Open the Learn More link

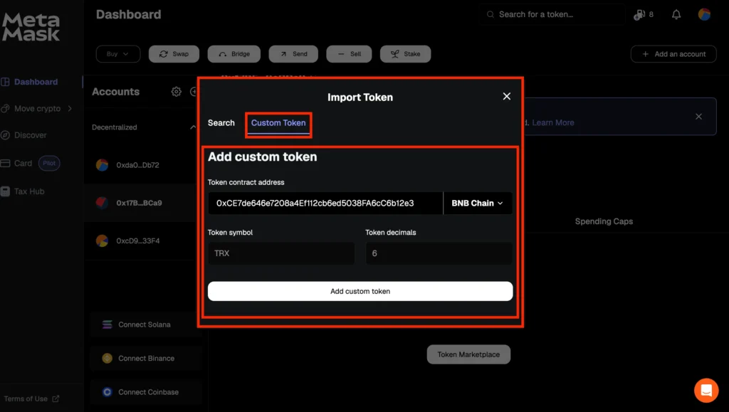[x=552, y=122]
